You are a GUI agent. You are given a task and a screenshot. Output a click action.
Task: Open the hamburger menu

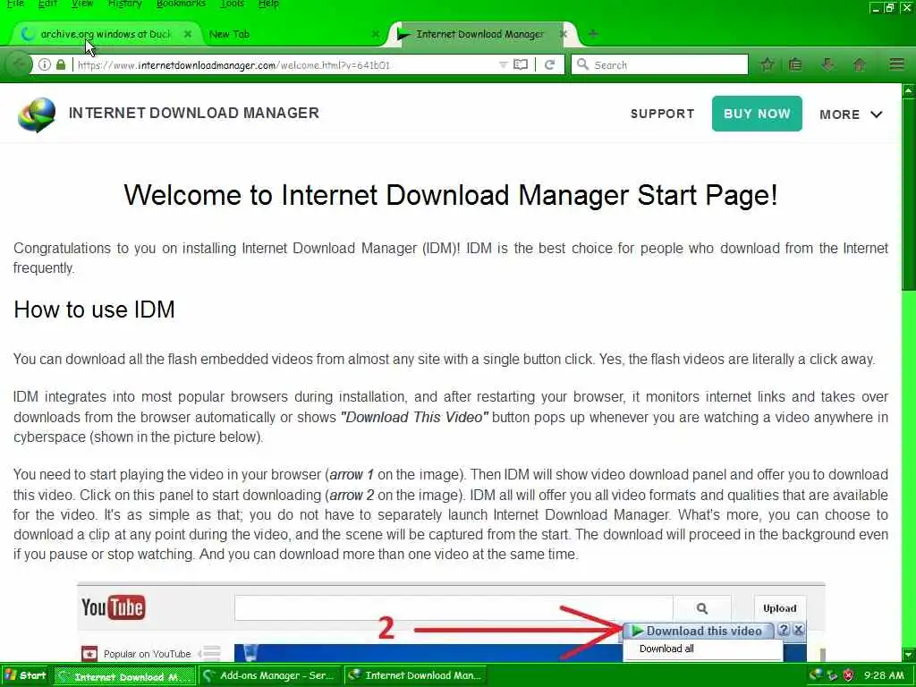click(x=896, y=64)
